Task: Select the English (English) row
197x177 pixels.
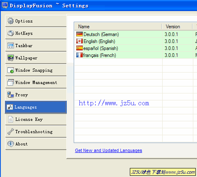Action: pos(136,41)
